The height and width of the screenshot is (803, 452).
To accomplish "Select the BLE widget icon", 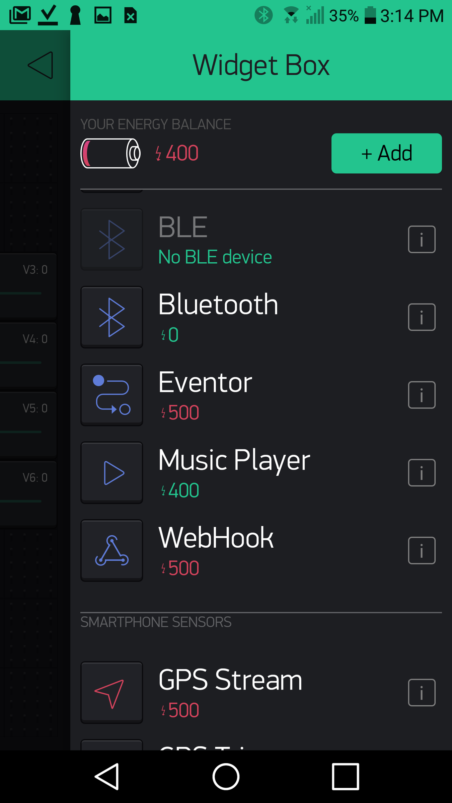I will 112,239.
